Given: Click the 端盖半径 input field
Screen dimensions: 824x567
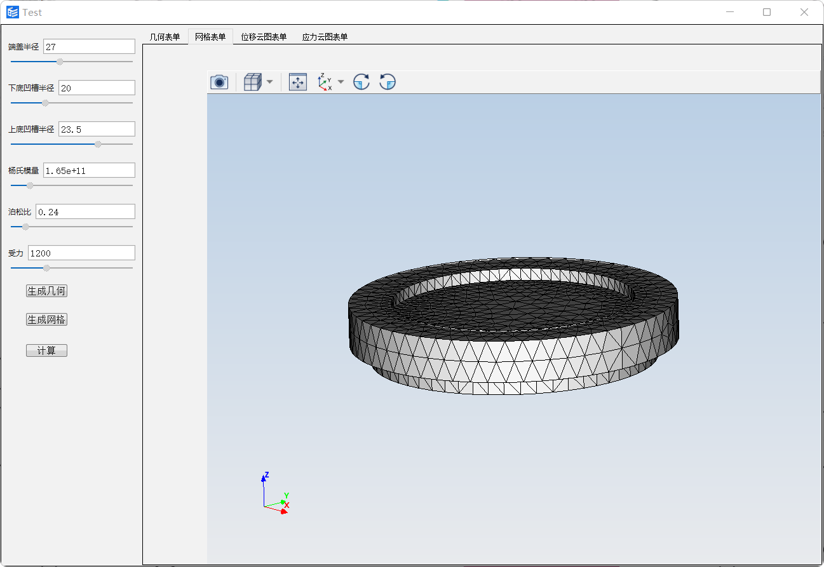Looking at the screenshot, I should (x=89, y=46).
